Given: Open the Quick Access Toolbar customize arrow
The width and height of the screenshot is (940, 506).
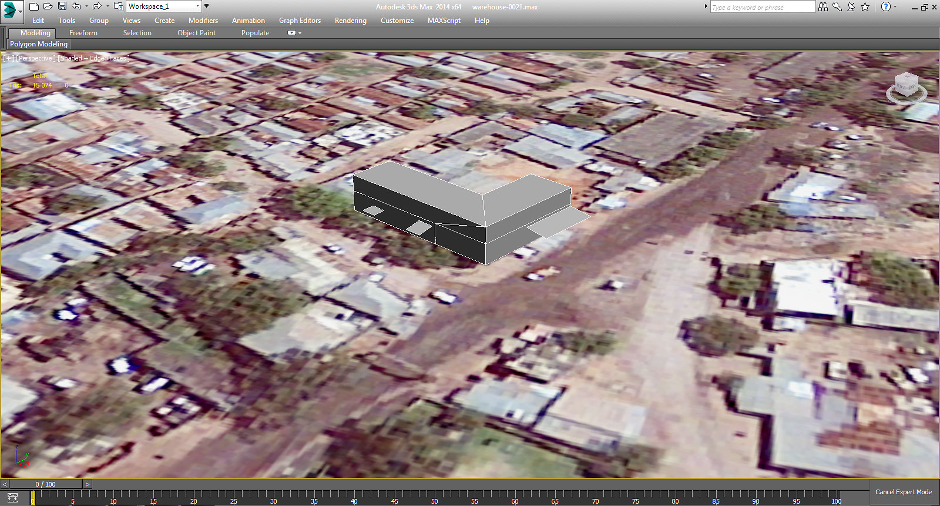Looking at the screenshot, I should [x=206, y=6].
